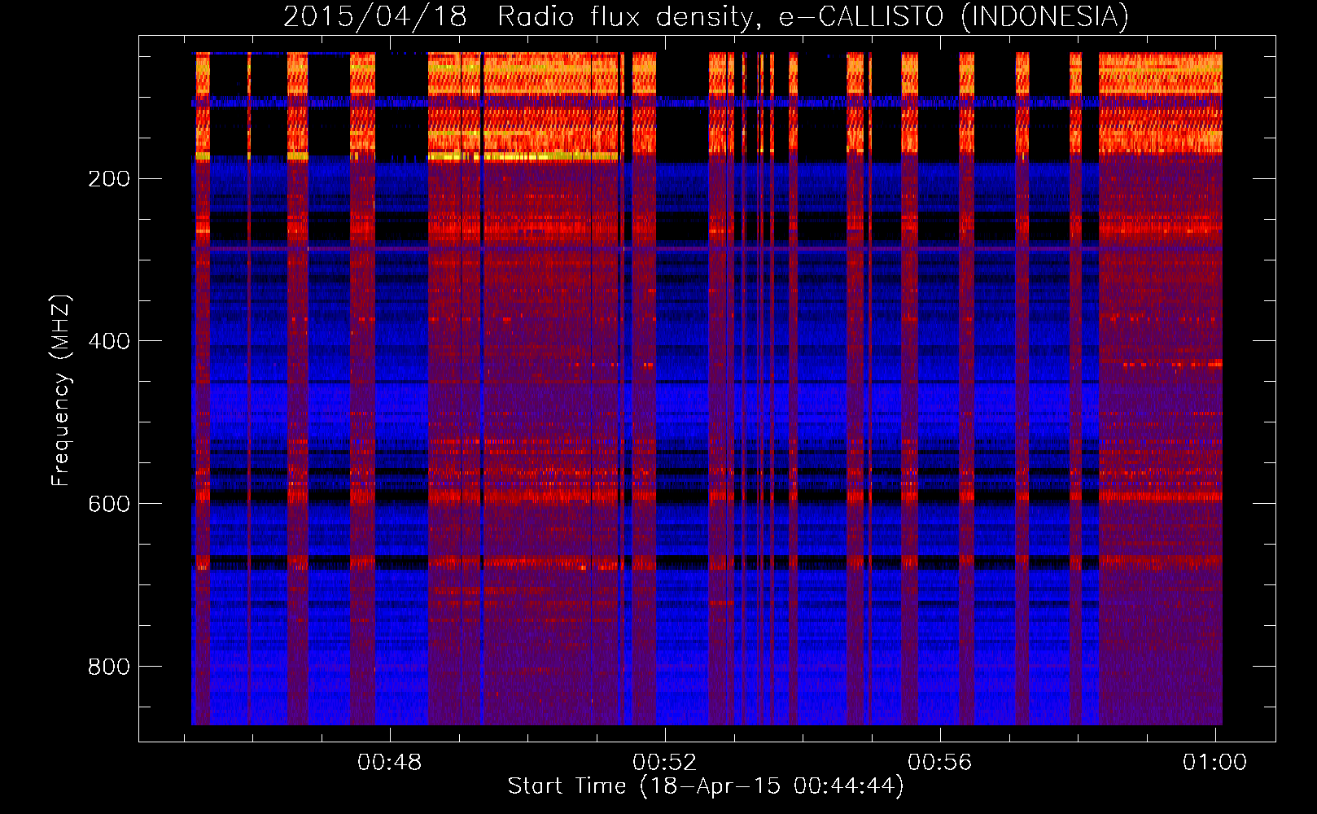Image resolution: width=1317 pixels, height=814 pixels.
Task: Click the 600 frequency tick label
Action: (x=109, y=504)
